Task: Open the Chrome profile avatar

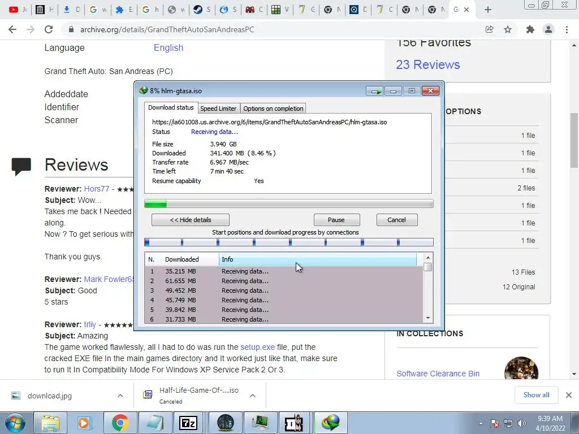Action: pos(548,29)
